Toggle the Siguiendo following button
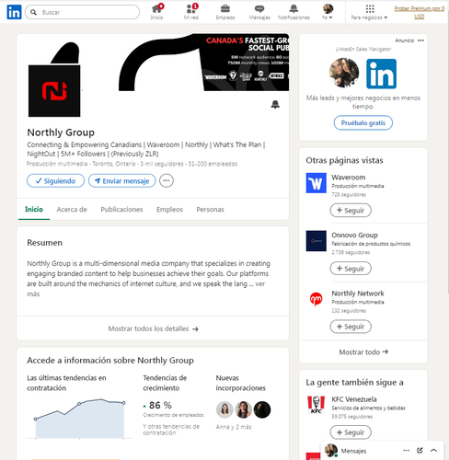 coord(55,181)
